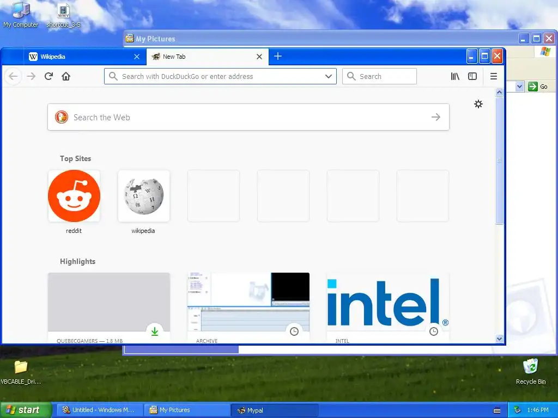
Task: Open new tab page settings gear
Action: tap(478, 104)
